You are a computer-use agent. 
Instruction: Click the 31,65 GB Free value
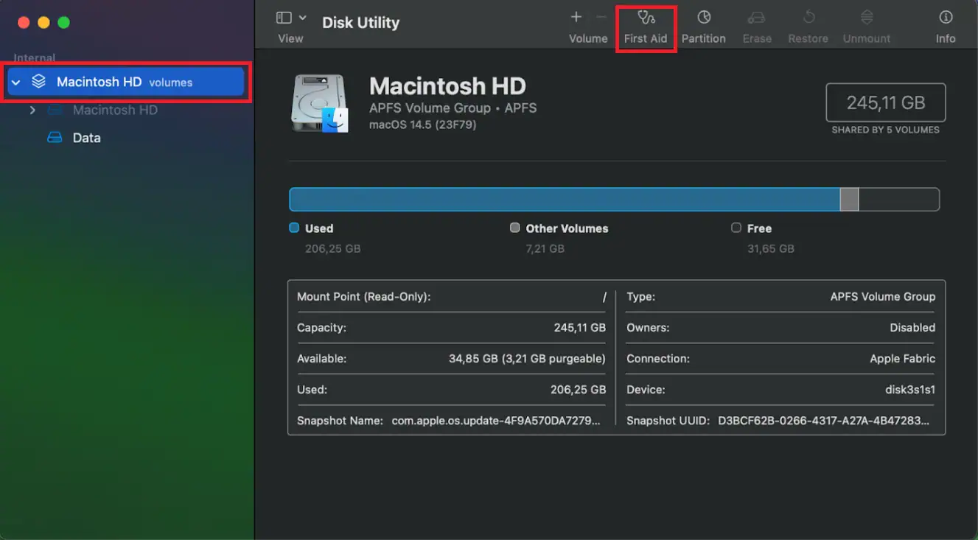click(771, 249)
